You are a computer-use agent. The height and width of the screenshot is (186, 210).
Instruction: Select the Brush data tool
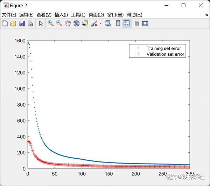[x=94, y=23]
